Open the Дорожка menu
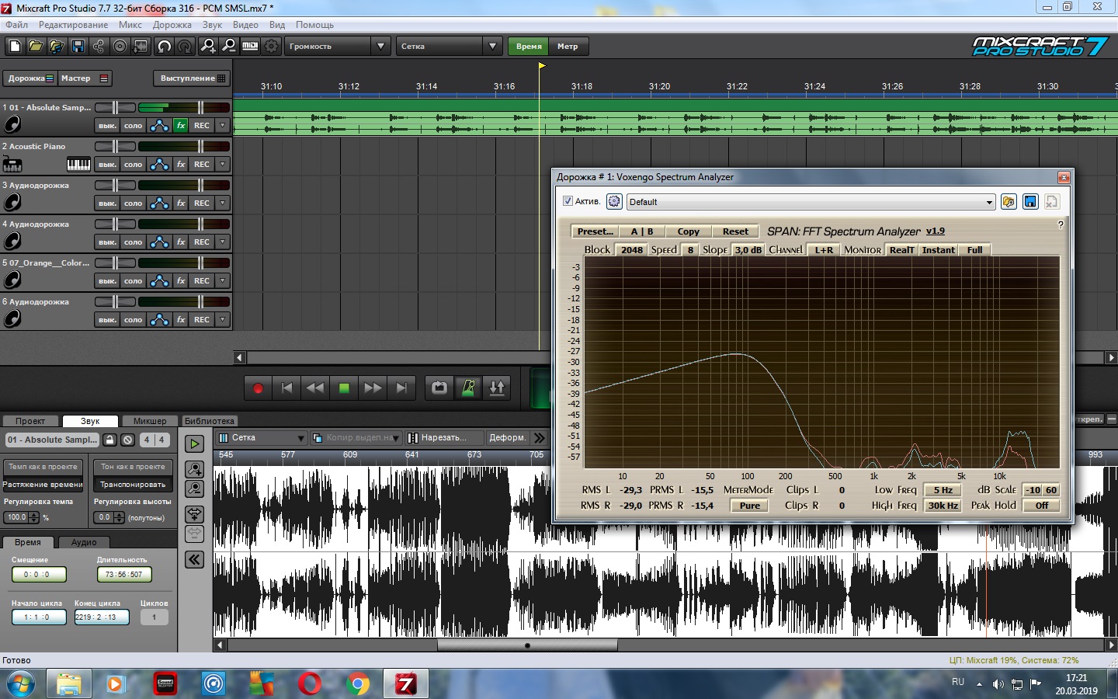1118x699 pixels. [x=172, y=25]
